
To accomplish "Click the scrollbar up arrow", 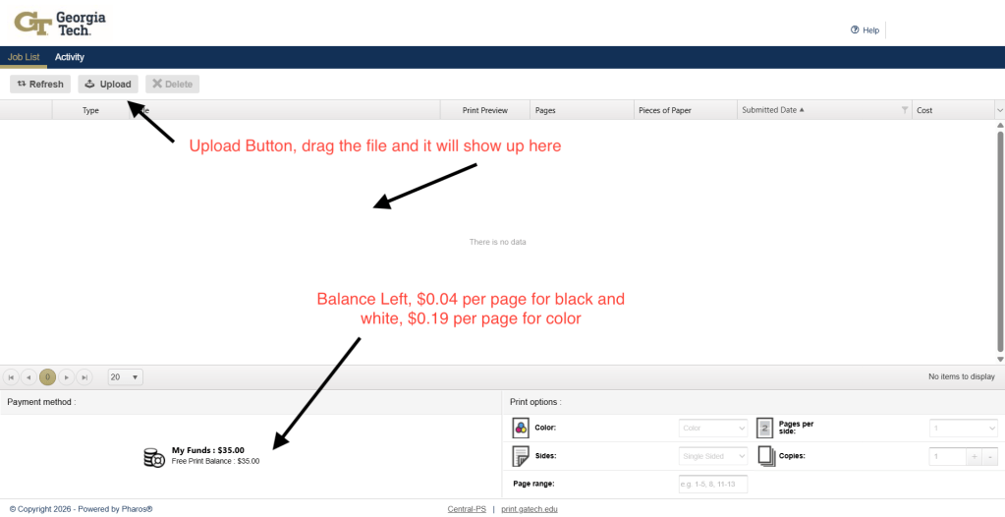I will 1000,125.
